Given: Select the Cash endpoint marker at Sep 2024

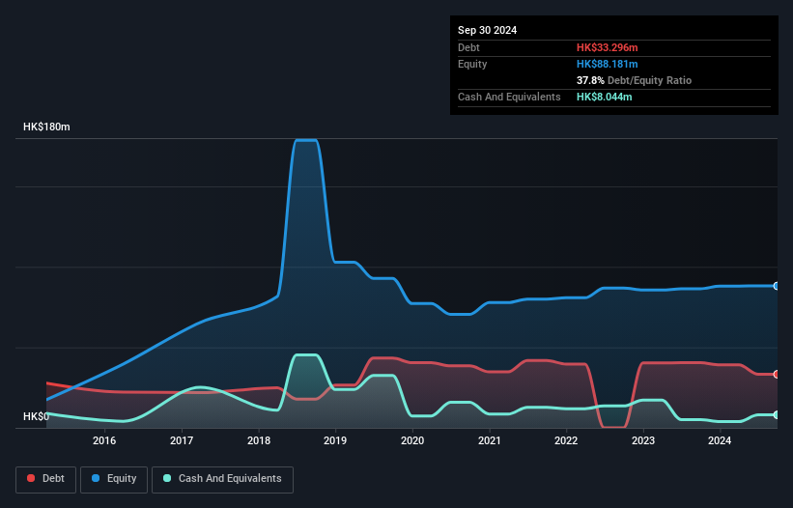Looking at the screenshot, I should coord(777,414).
